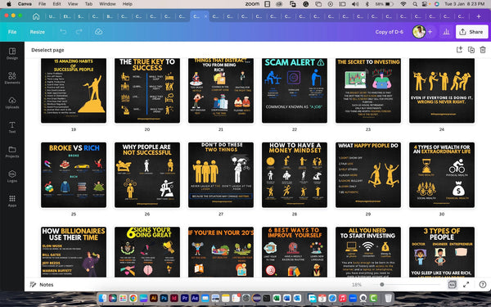Screen dimensions: 491x307
Task: Open the Projects folder panel
Action: point(12,152)
